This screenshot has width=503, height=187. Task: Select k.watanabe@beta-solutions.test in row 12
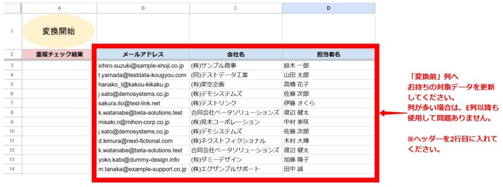143,150
